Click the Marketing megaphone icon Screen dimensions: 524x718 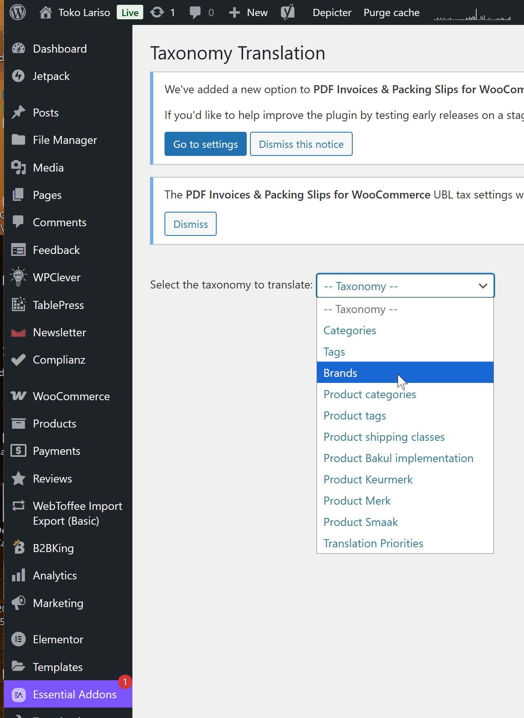pos(18,603)
